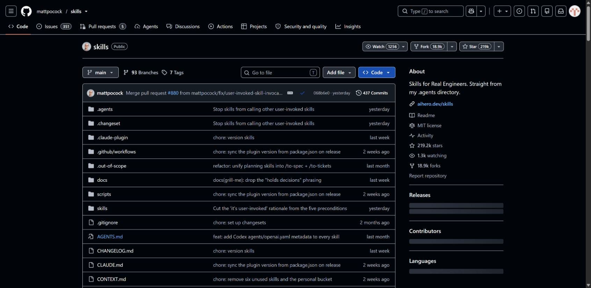Image resolution: width=591 pixels, height=288 pixels.
Task: View the 437 Commits history
Action: click(372, 93)
